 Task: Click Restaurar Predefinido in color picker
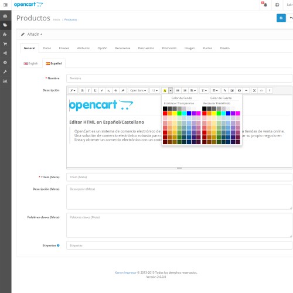[217, 103]
